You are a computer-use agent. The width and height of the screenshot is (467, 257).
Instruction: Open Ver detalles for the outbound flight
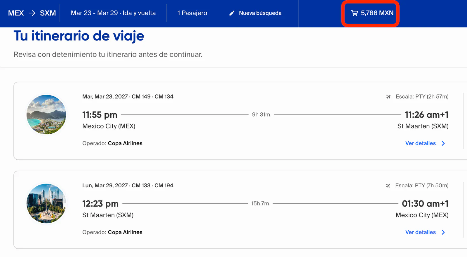pyautogui.click(x=421, y=143)
